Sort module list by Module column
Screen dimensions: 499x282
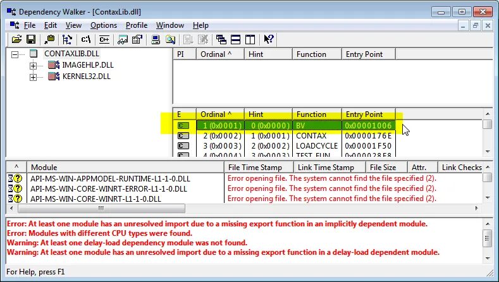click(x=125, y=168)
